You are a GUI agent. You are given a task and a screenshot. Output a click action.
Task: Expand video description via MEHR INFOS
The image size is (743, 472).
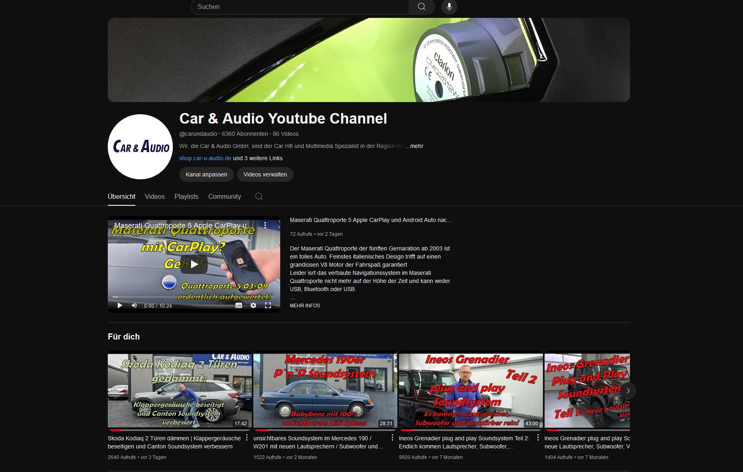pos(305,306)
